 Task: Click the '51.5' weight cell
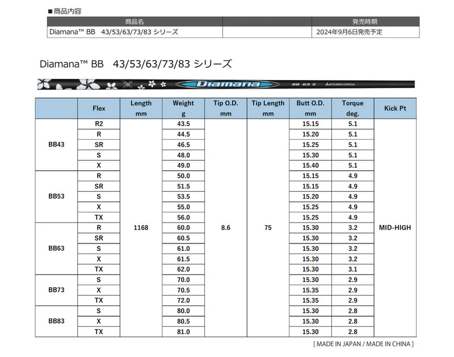coord(183,186)
